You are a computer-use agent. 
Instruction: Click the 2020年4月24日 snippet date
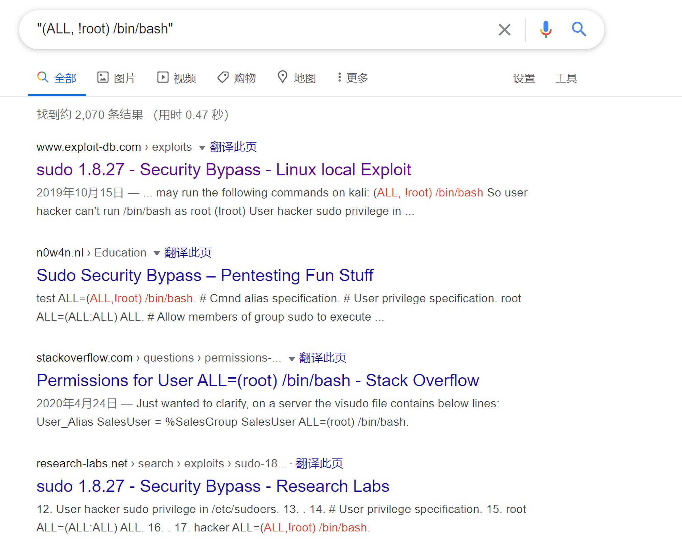(x=77, y=404)
